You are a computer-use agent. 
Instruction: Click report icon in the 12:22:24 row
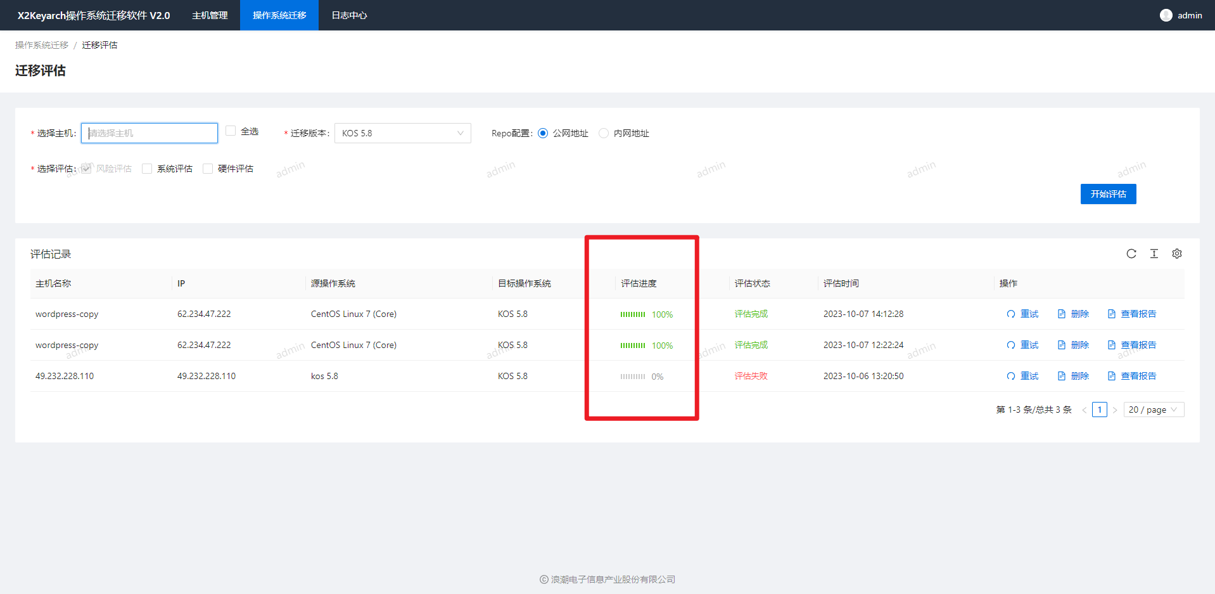pyautogui.click(x=1112, y=345)
